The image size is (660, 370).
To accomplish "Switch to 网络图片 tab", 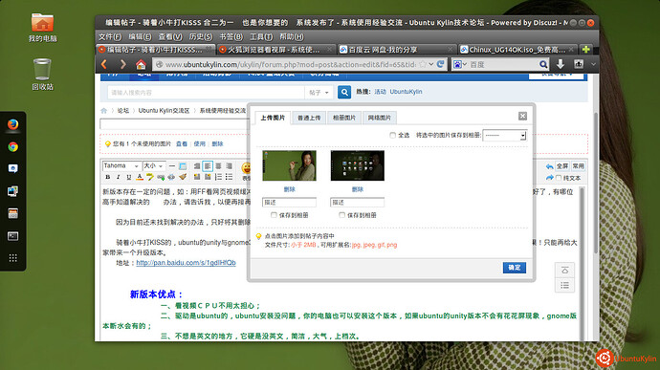I will (x=380, y=118).
